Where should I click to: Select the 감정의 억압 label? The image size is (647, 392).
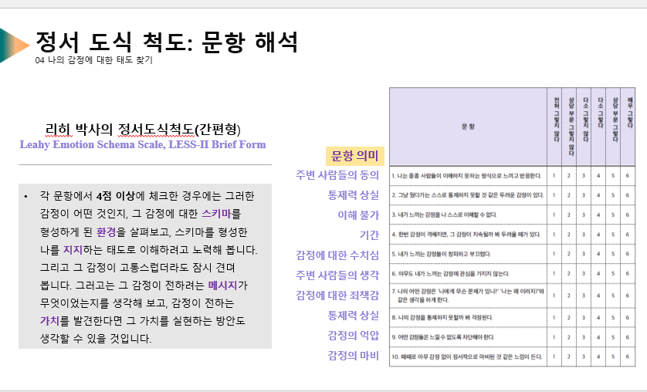(x=353, y=335)
